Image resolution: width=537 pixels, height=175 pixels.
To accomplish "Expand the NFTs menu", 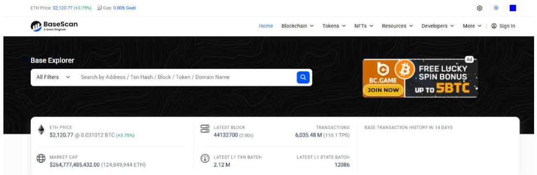I will 364,26.
